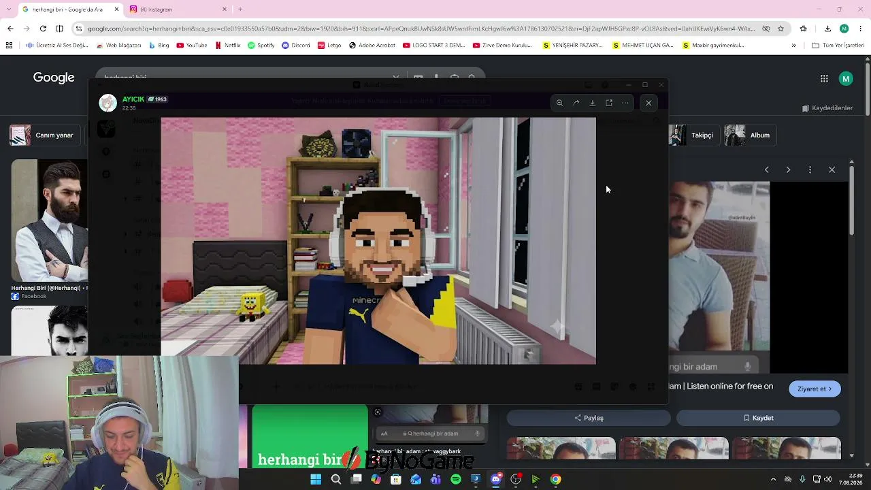Open the YouTube bookmark

tap(191, 46)
